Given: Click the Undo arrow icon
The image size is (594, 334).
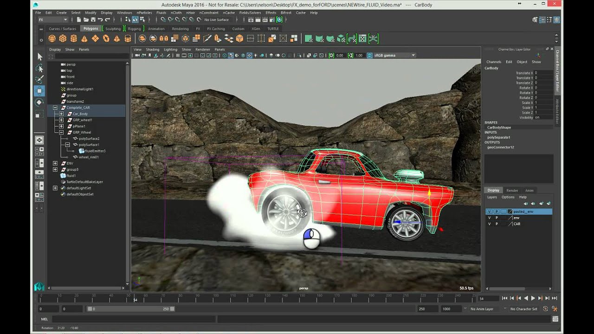Looking at the screenshot, I should (x=100, y=19).
